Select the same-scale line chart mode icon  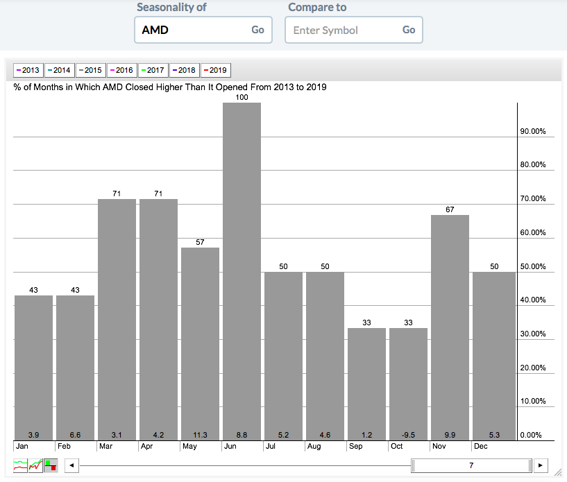(x=36, y=465)
